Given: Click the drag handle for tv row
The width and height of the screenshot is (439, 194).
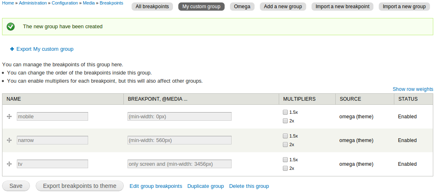Looking at the screenshot, I should 9,164.
